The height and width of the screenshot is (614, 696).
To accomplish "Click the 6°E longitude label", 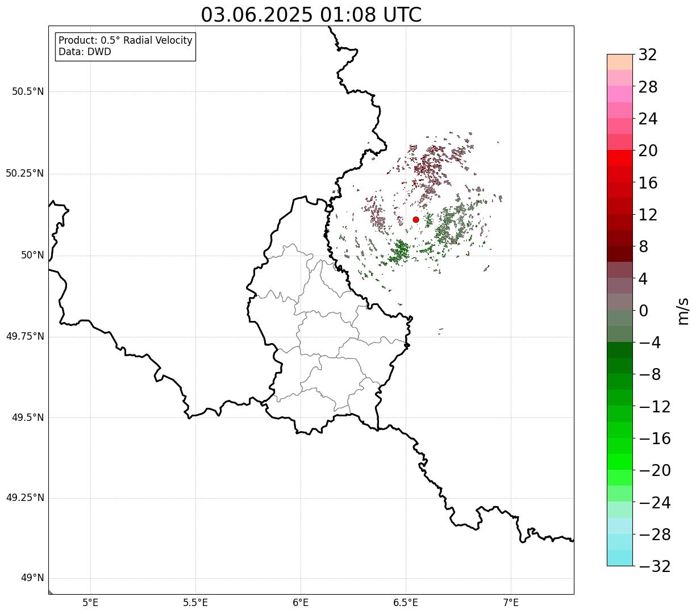I will (301, 603).
